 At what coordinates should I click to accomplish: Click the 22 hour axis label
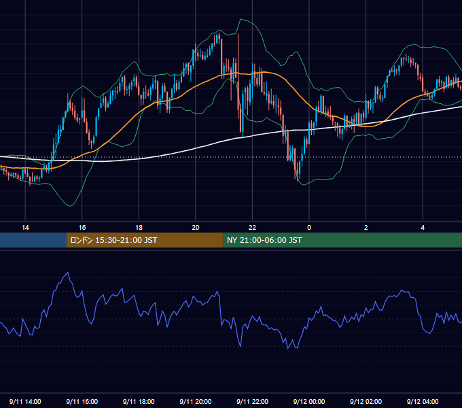[x=252, y=228]
